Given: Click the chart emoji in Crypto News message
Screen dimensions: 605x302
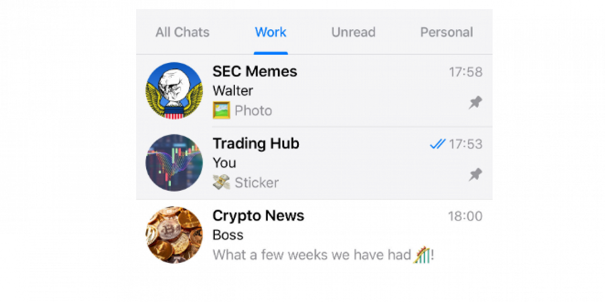Looking at the screenshot, I should click(x=422, y=255).
